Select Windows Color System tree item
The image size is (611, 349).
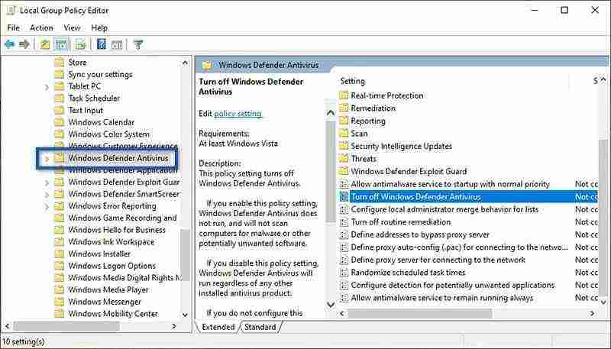pos(108,134)
